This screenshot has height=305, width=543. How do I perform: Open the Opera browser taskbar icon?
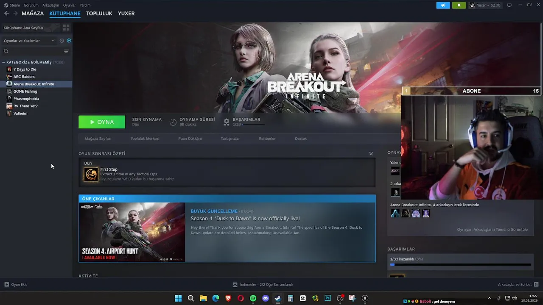241,298
